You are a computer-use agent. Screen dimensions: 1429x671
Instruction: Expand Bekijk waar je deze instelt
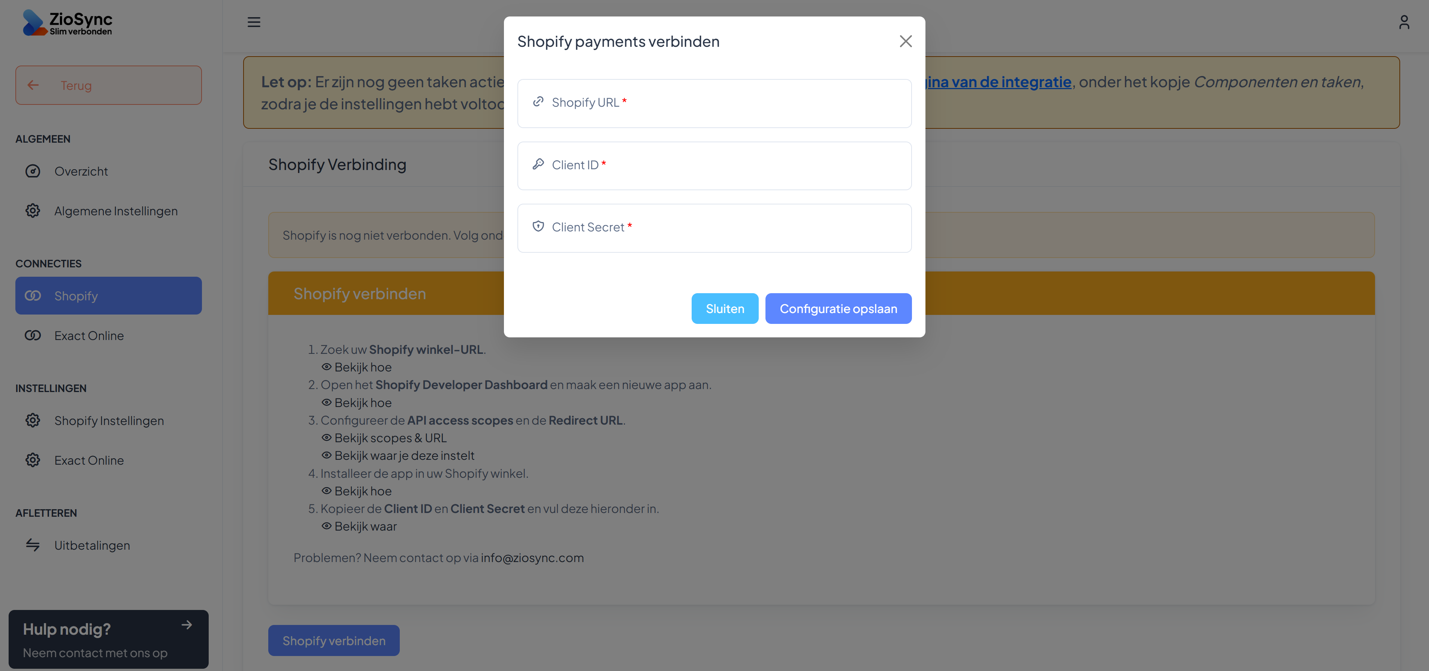click(404, 456)
